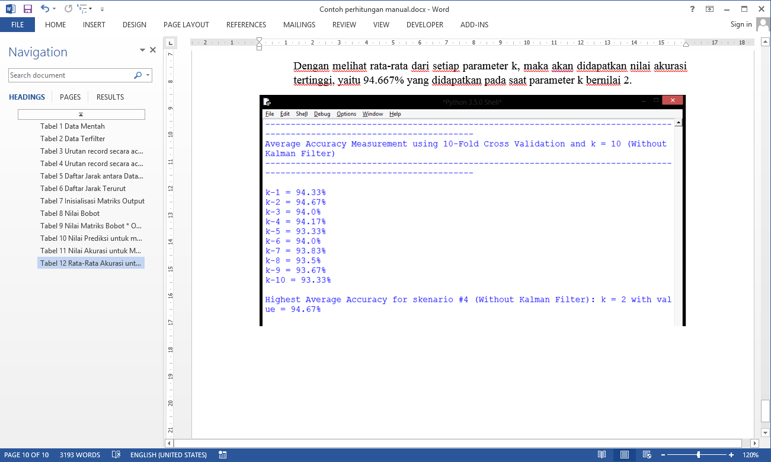Screen dimensions: 771x462
Task: Jump to Tabel 8 Nilai Bobot heading
Action: click(x=70, y=214)
